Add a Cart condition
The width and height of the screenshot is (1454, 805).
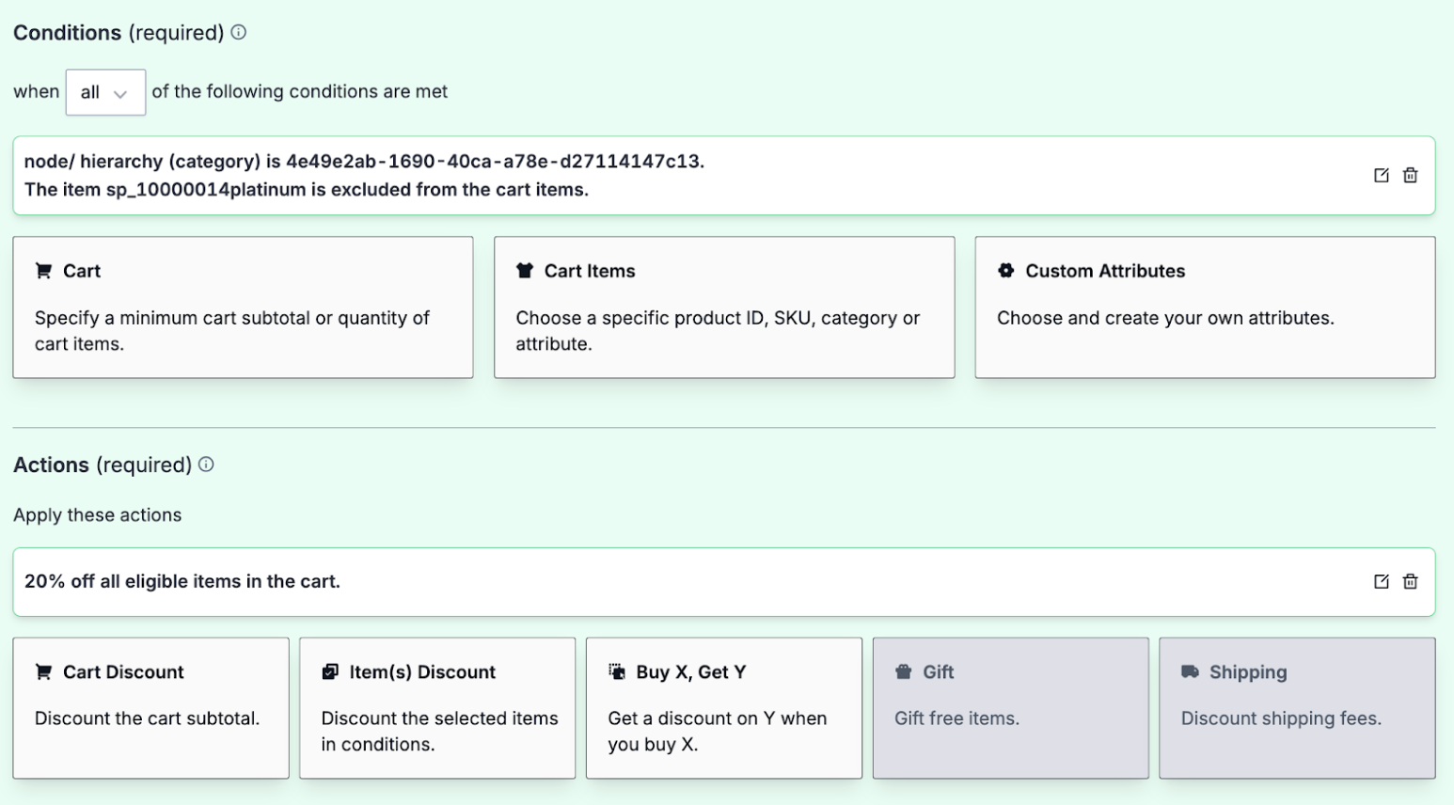(x=242, y=308)
